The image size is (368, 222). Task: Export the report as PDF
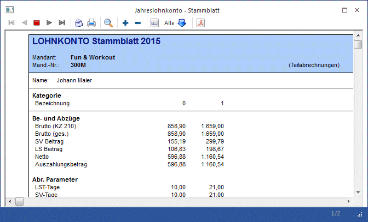tap(201, 23)
